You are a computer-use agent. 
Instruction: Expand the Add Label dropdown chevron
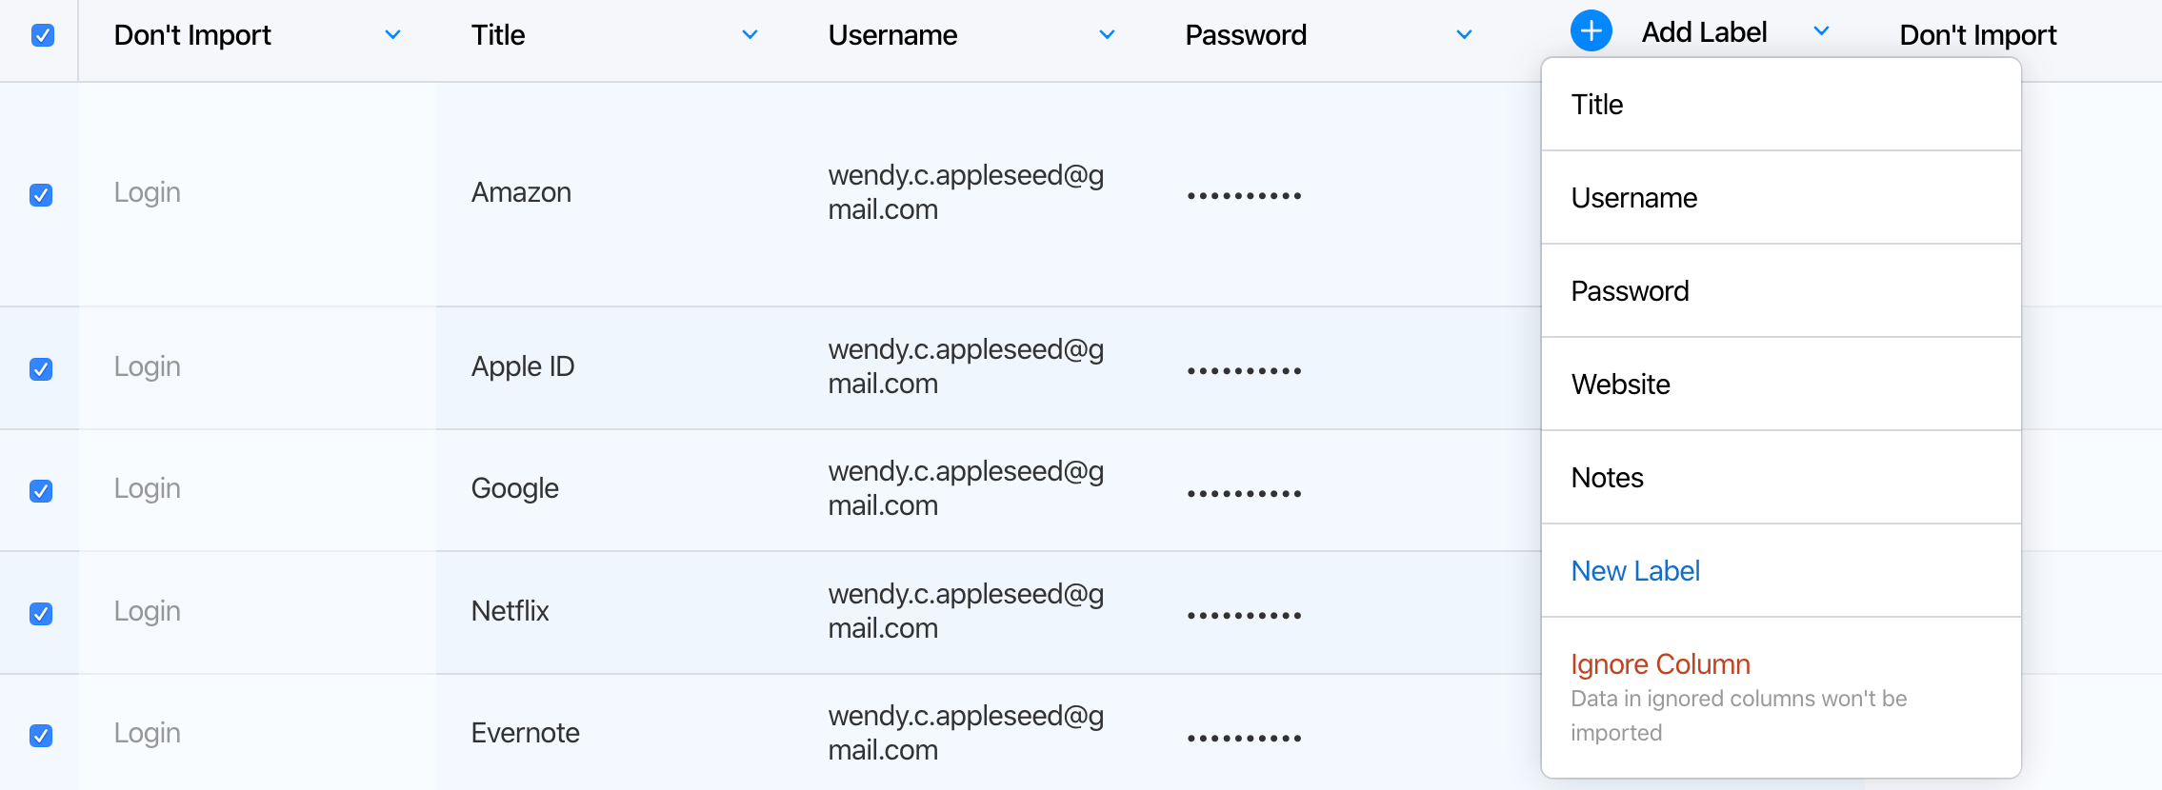click(x=1821, y=30)
